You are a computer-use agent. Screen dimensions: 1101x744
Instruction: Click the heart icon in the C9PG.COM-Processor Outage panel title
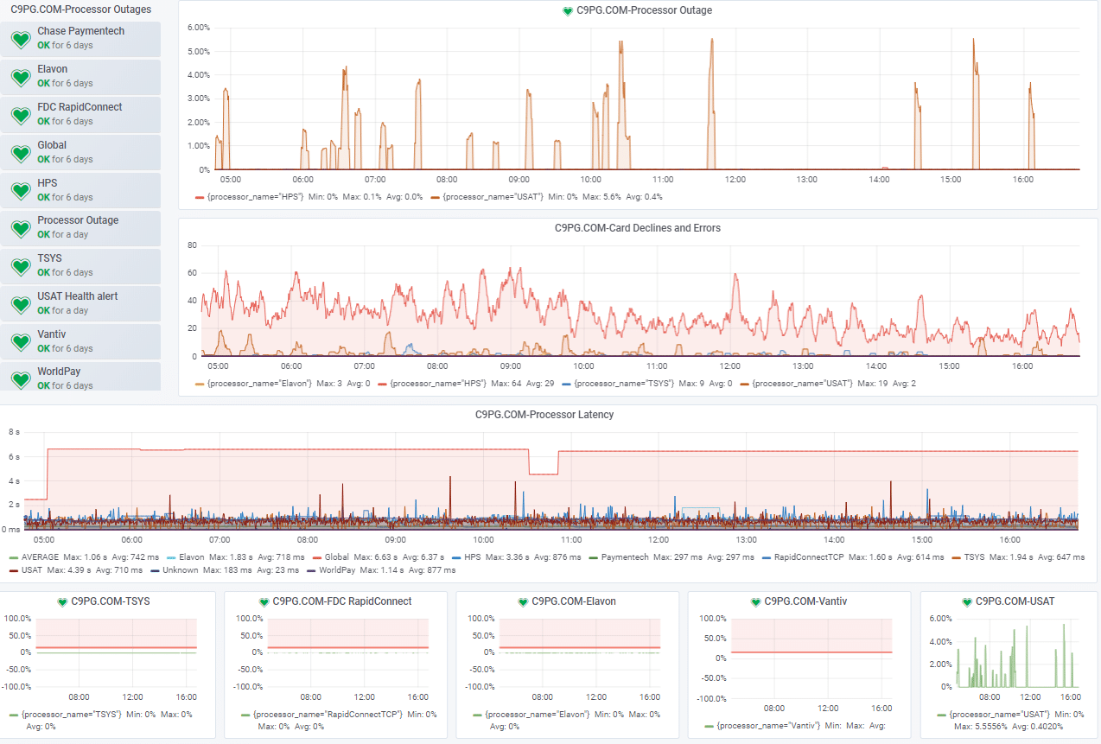click(x=568, y=11)
